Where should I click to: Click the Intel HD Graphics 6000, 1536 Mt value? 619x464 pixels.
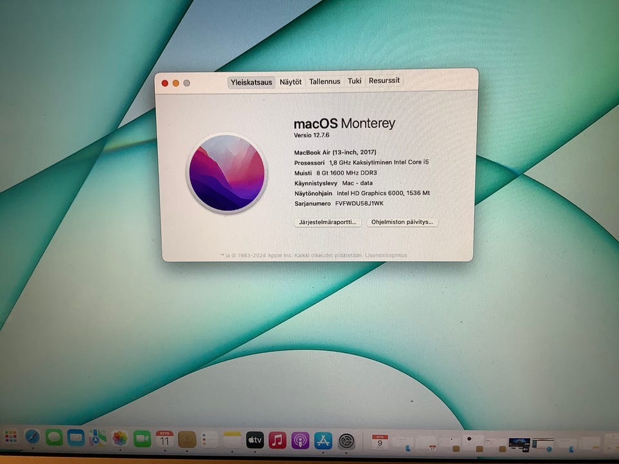(x=383, y=193)
